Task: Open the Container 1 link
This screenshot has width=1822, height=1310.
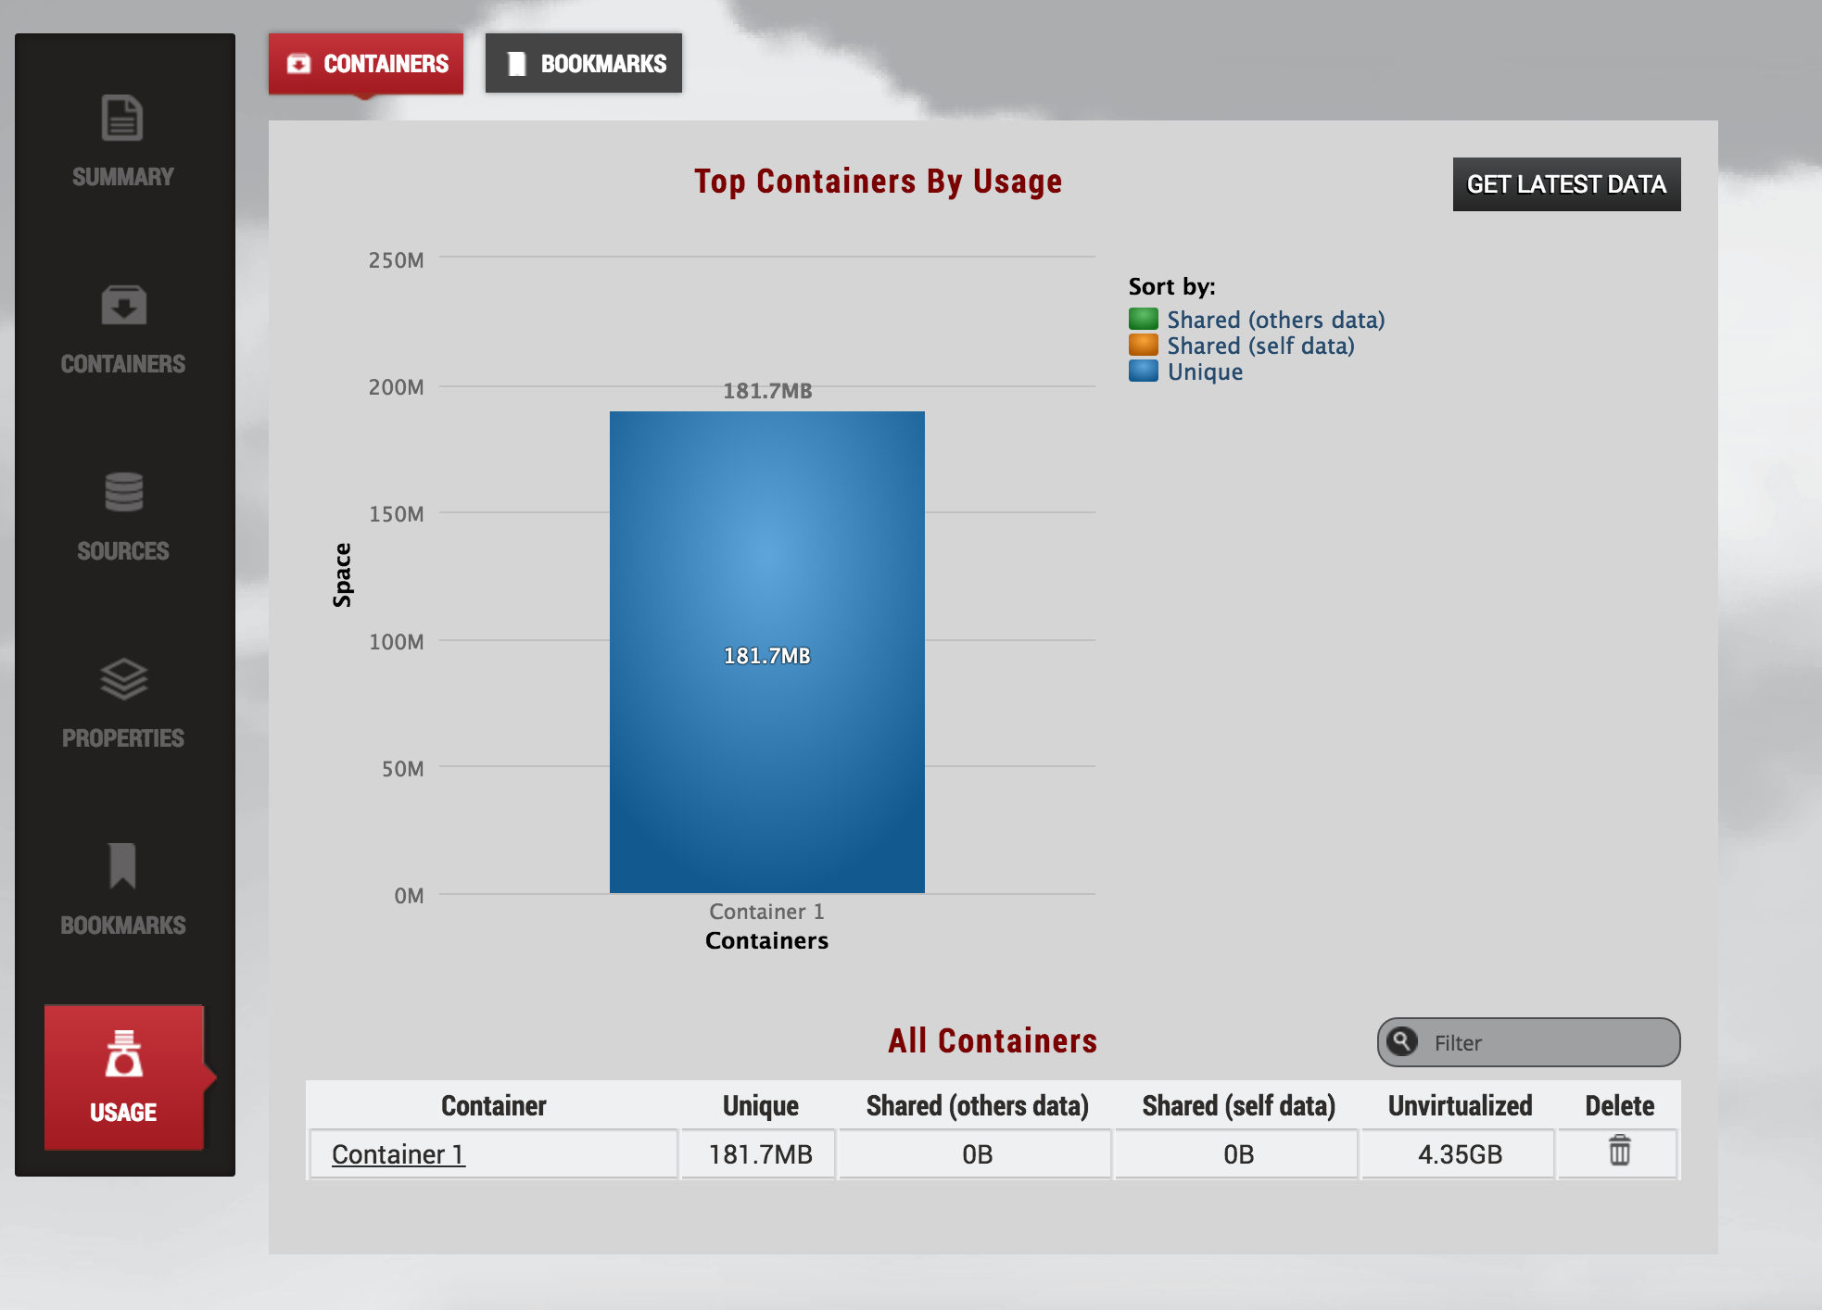Action: 398,1154
